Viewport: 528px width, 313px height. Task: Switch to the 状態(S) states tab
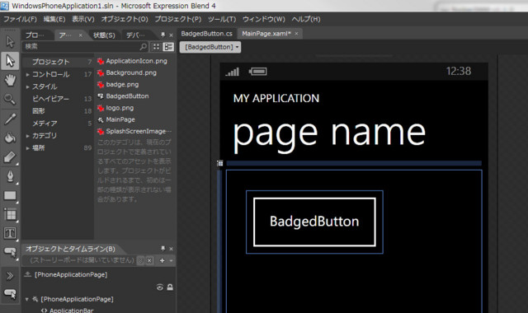pos(104,35)
